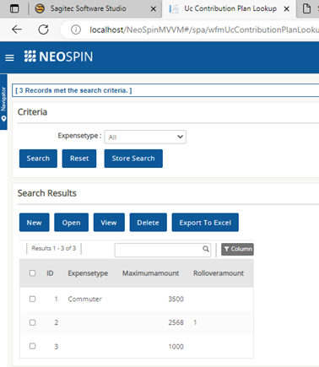The width and height of the screenshot is (319, 367).
Task: Switch to Sagitec Software Studio tab
Action: tap(88, 8)
